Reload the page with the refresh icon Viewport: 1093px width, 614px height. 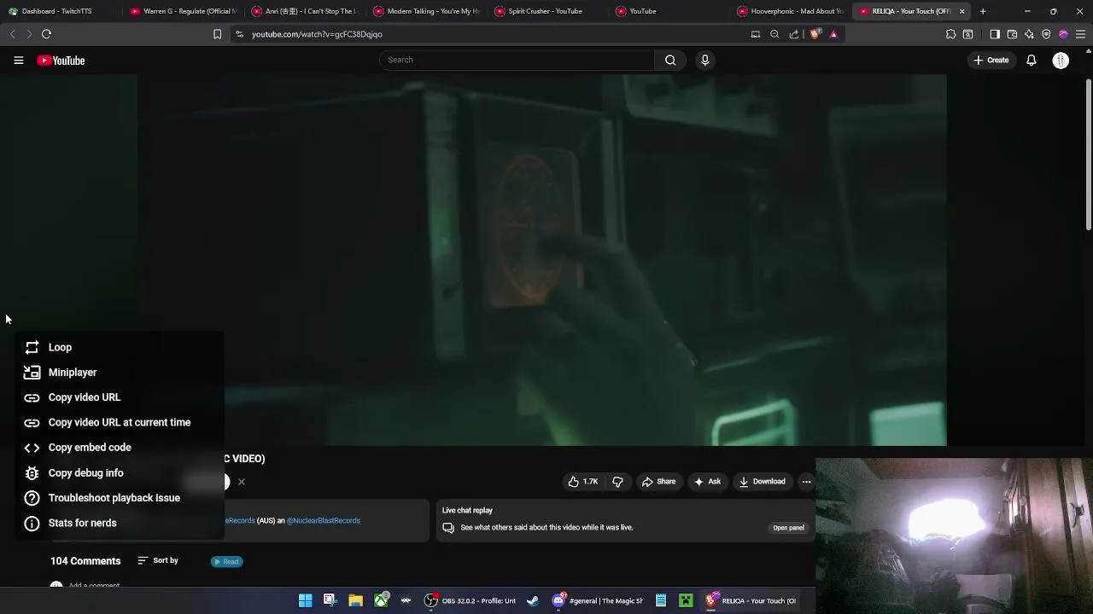(46, 34)
